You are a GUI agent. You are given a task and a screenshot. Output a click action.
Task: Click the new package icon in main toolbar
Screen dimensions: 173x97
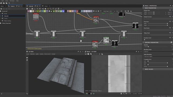(x=1, y=3)
